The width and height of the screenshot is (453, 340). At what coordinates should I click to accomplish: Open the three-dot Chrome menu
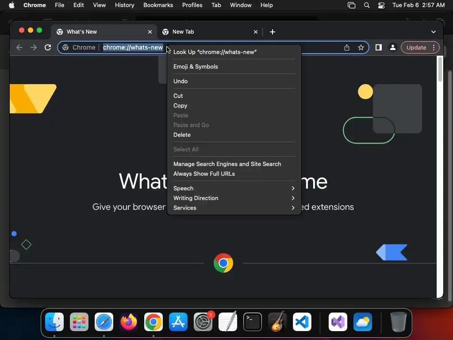tap(434, 47)
